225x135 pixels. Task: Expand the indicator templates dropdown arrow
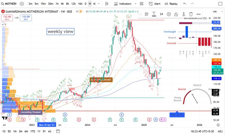coord(136,4)
